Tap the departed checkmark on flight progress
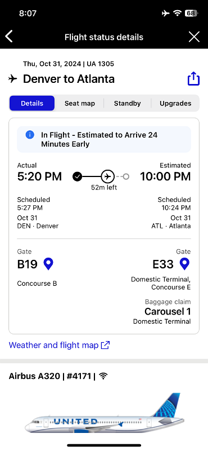 click(x=77, y=176)
